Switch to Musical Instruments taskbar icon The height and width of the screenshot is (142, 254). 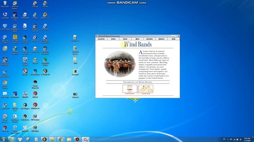pos(86,139)
